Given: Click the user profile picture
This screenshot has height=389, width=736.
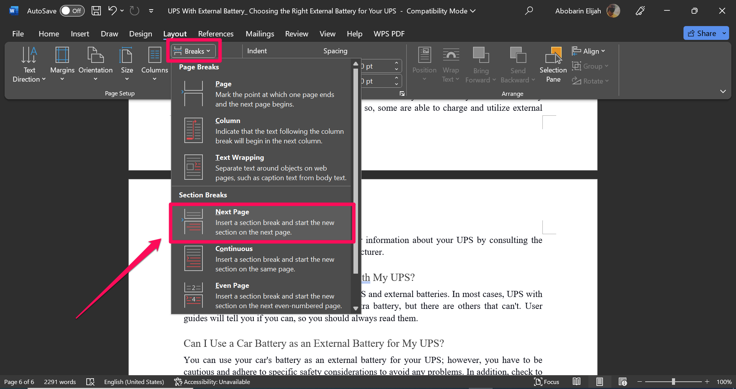Looking at the screenshot, I should coord(613,11).
